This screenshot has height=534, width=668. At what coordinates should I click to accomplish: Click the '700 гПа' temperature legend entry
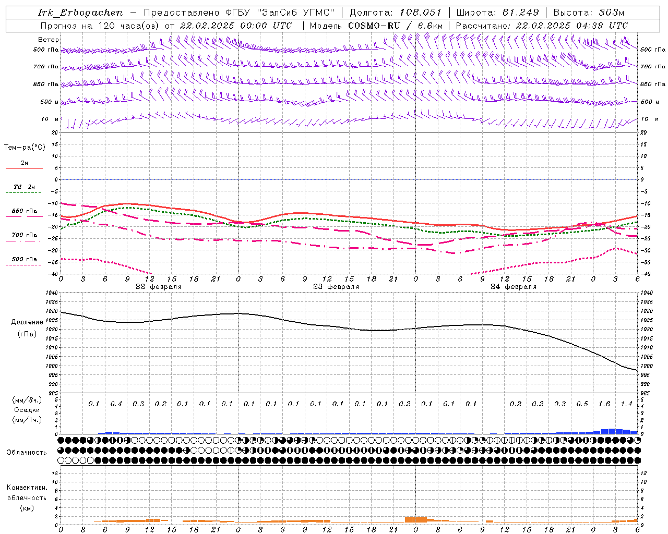(x=25, y=235)
